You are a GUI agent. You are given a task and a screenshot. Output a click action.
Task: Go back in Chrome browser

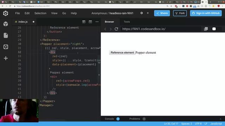coord(2,6)
